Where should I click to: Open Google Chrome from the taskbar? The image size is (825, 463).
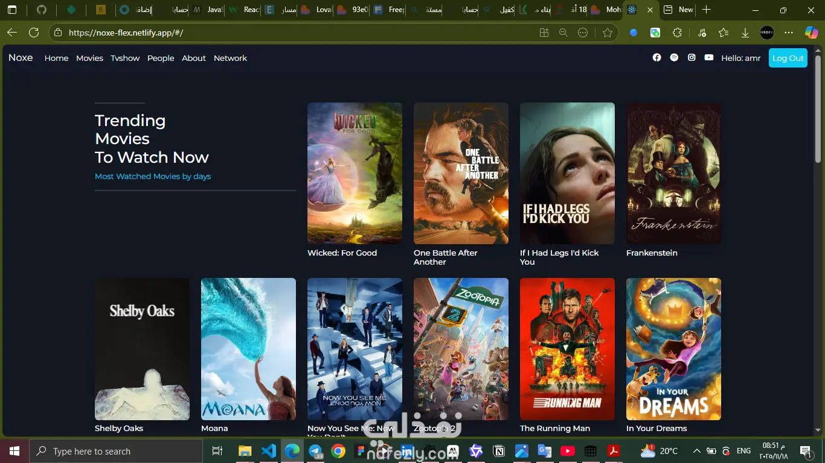(338, 451)
